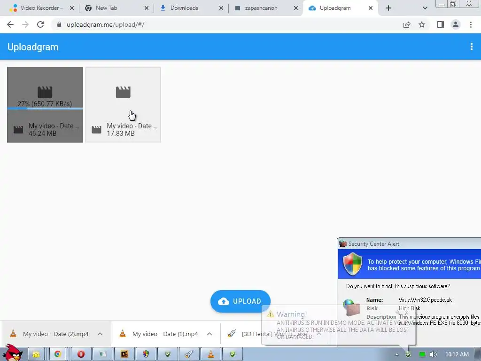The height and width of the screenshot is (361, 481).
Task: Open Chrome from the taskbar
Action: click(x=58, y=354)
